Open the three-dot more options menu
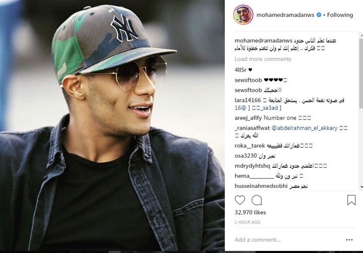The width and height of the screenshot is (363, 253). [x=349, y=240]
